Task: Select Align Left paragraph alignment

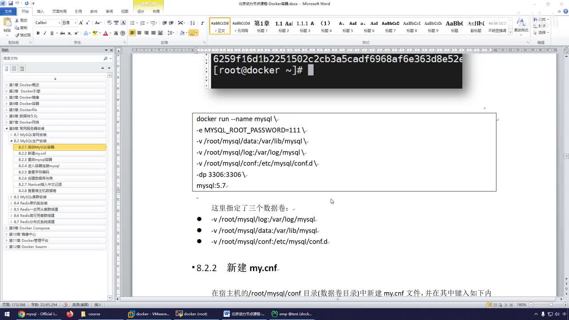Action: coord(132,33)
